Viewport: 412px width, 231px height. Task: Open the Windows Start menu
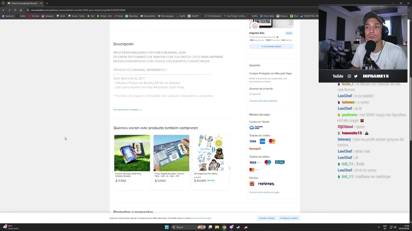[x=167, y=227]
